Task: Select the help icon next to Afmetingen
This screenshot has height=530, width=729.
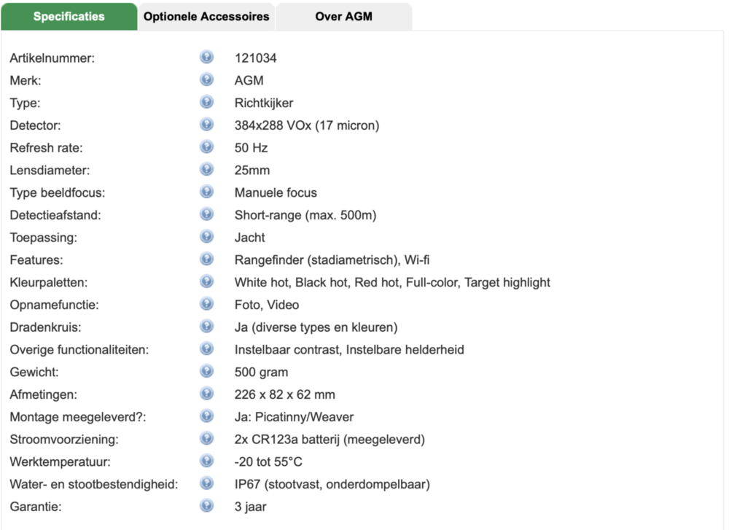Action: 206,394
